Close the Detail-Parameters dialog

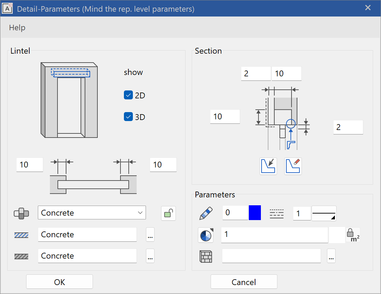coord(368,8)
